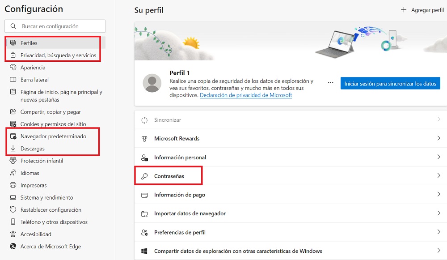
Task: Click the Sistema y rendimiento laptop icon
Action: [13, 197]
